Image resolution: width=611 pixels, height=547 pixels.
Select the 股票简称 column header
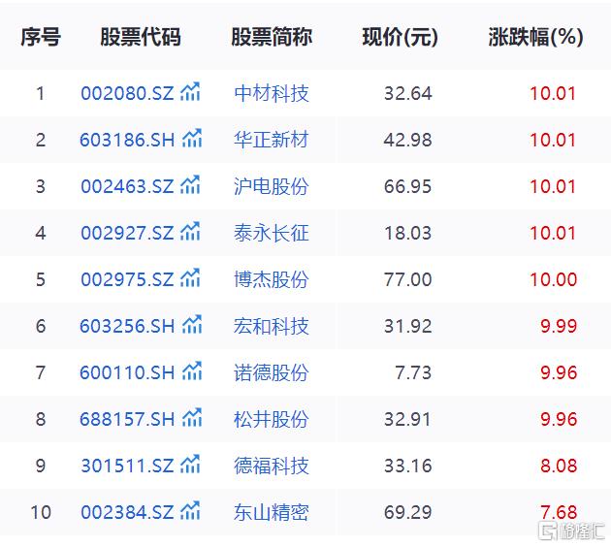pos(272,38)
